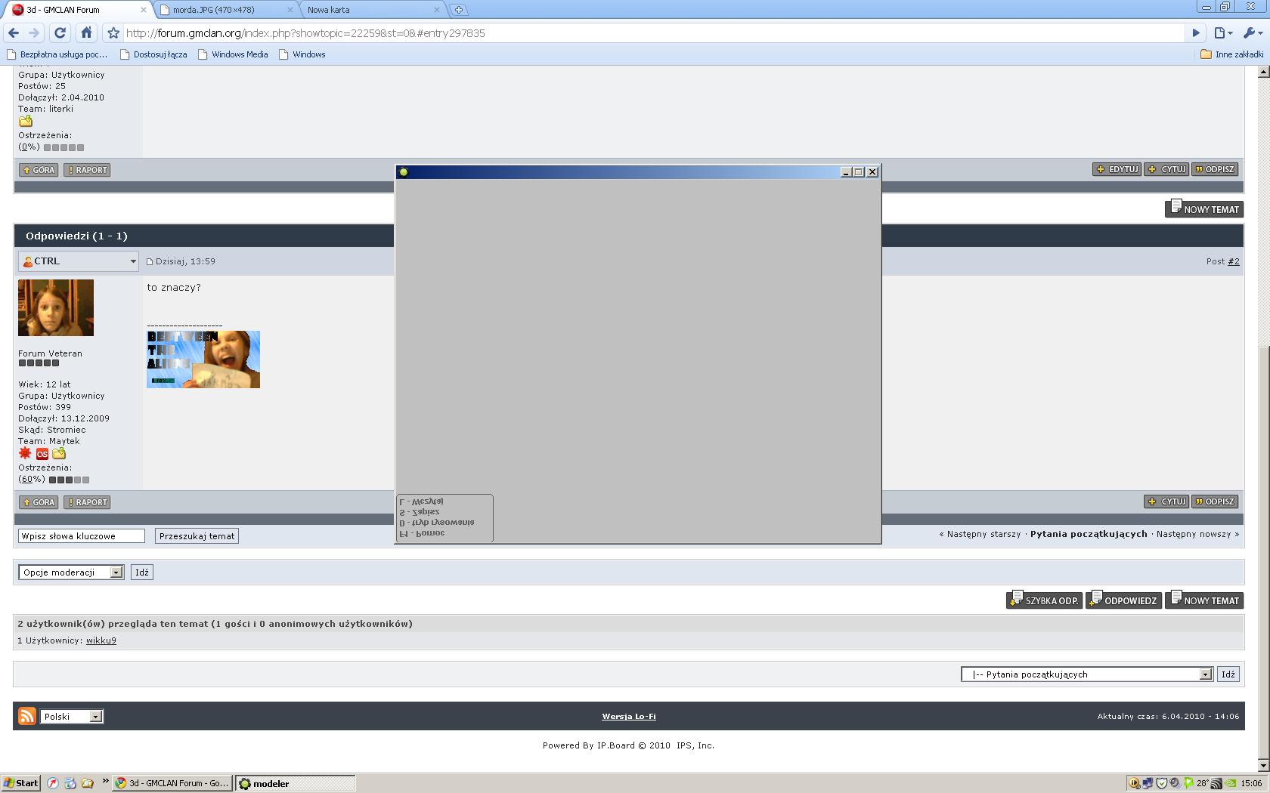The image size is (1270, 793).
Task: Open the wrench settings menu
Action: coord(1252,32)
